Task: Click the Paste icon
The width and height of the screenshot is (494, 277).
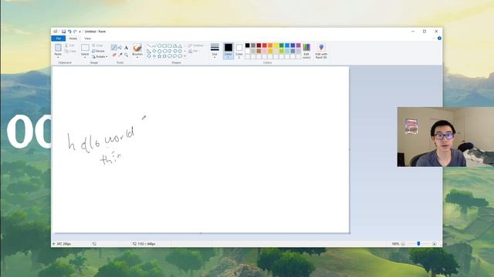Action: [58, 48]
